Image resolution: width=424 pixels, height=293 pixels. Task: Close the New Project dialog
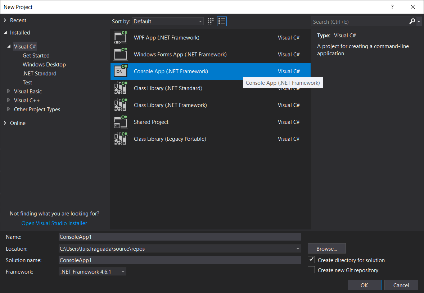tap(412, 7)
